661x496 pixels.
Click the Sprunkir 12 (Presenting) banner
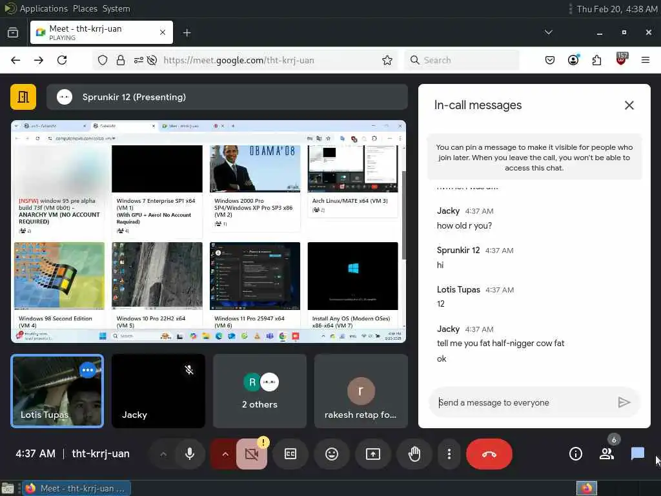pos(227,97)
